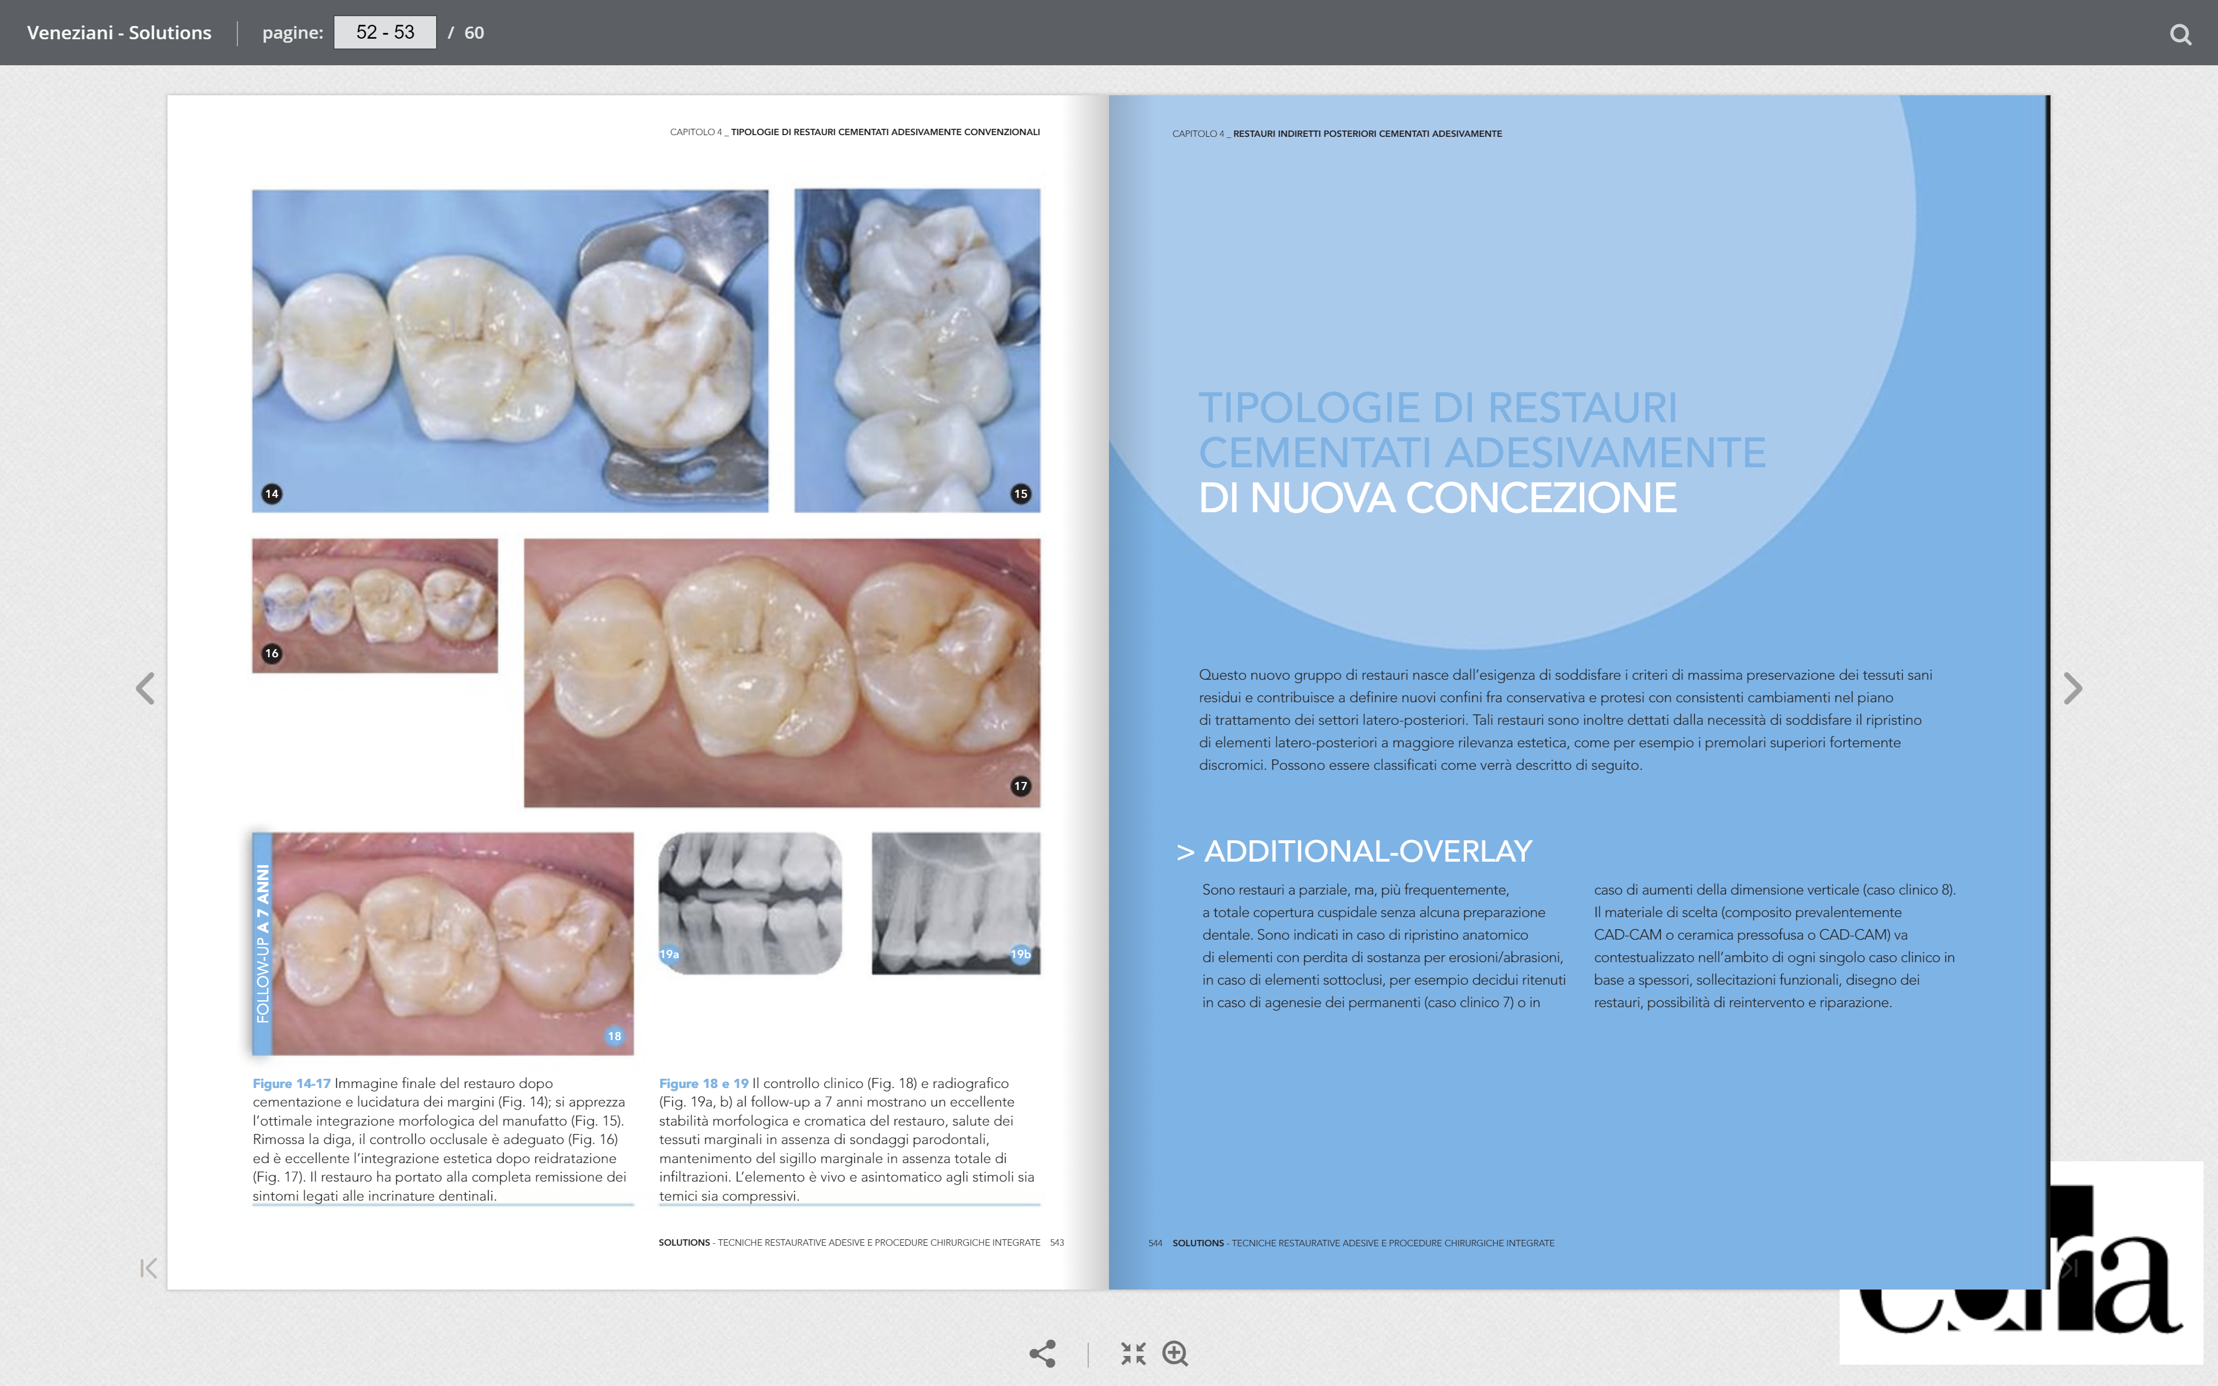Go to the next page arrow
This screenshot has height=1386, width=2218.
(2072, 688)
